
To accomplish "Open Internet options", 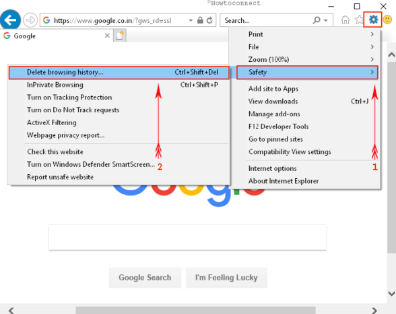I will [x=304, y=168].
